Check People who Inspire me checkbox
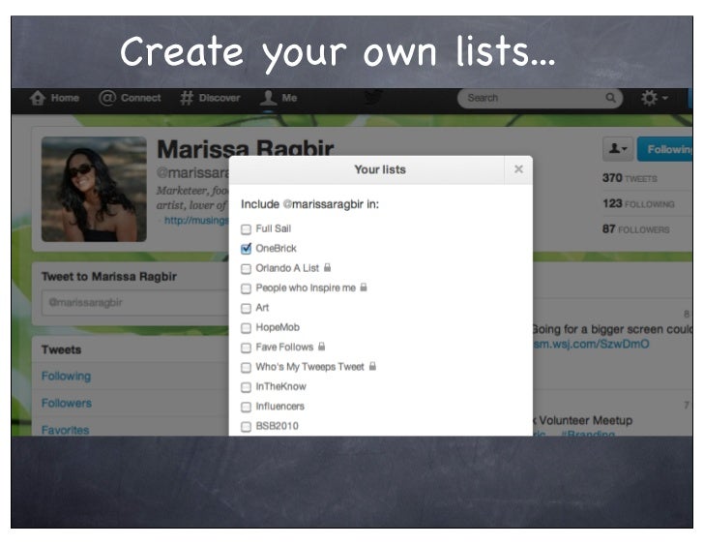Image resolution: width=704 pixels, height=545 pixels. 246,288
